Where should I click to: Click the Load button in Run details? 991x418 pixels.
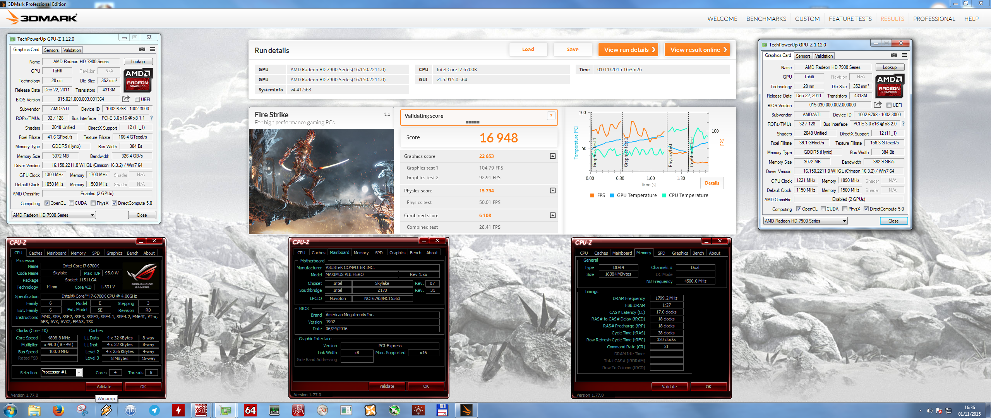[528, 50]
